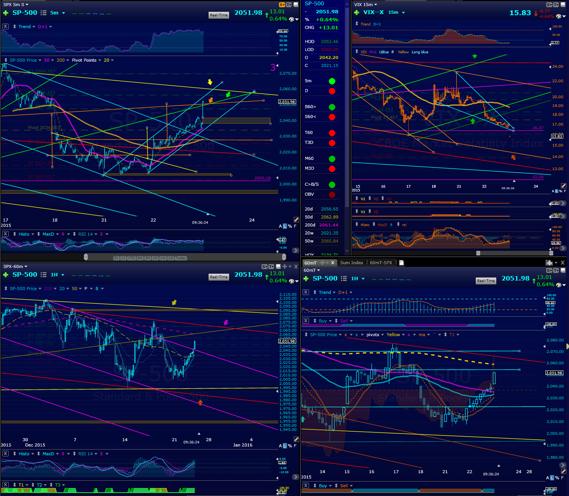The width and height of the screenshot is (569, 496).
Task: Open list icon beside SP-500 in SPX-60m chart
Action: [x=43, y=275]
